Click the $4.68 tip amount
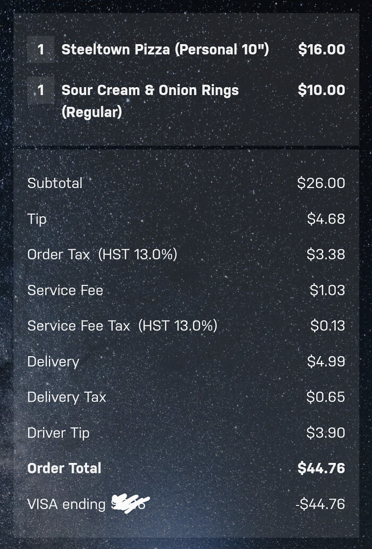Image resolution: width=372 pixels, height=549 pixels. click(x=326, y=219)
